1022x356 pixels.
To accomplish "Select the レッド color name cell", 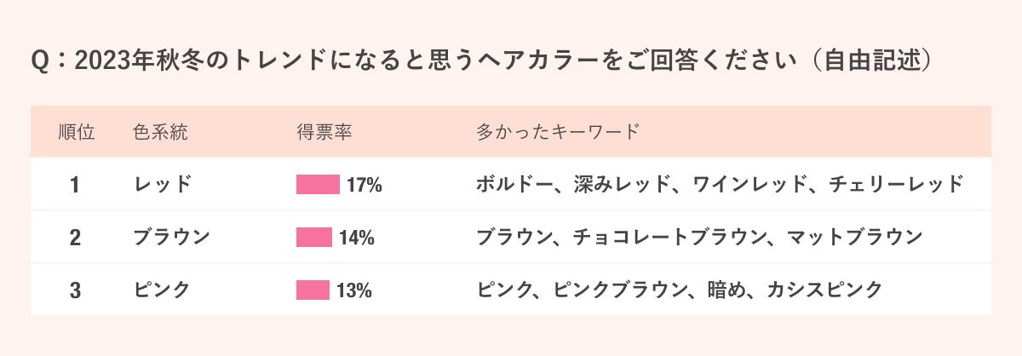I will [163, 185].
